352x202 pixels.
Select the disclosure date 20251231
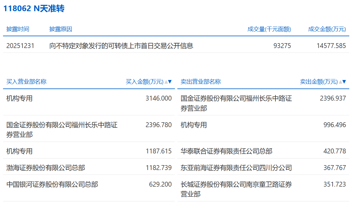point(20,46)
